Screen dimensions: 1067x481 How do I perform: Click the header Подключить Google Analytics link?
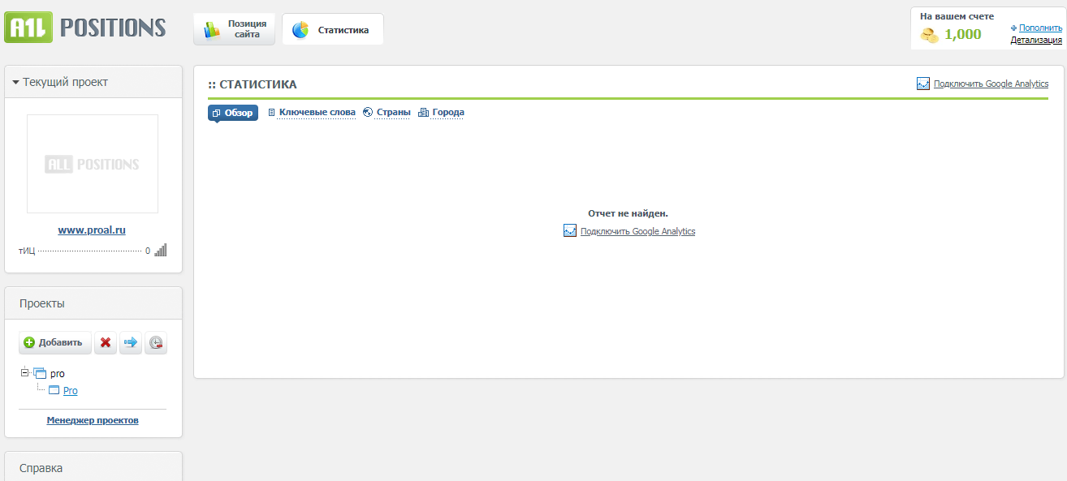(991, 84)
